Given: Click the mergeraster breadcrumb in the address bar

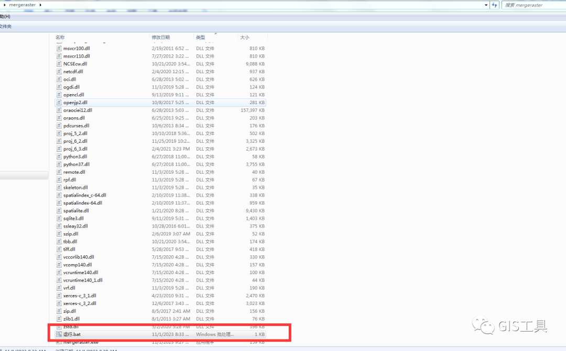Looking at the screenshot, I should pyautogui.click(x=23, y=5).
